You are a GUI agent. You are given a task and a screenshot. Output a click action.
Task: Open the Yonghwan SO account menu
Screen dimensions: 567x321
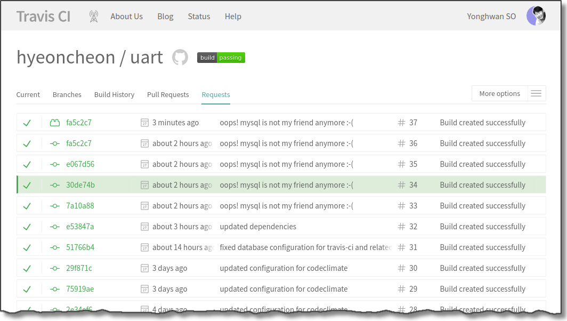(491, 17)
